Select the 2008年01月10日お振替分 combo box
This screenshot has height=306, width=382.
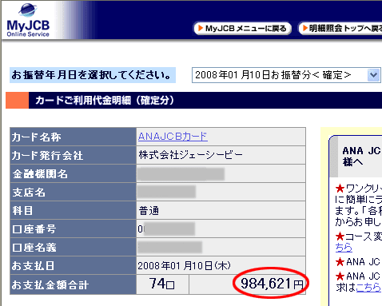pos(286,75)
